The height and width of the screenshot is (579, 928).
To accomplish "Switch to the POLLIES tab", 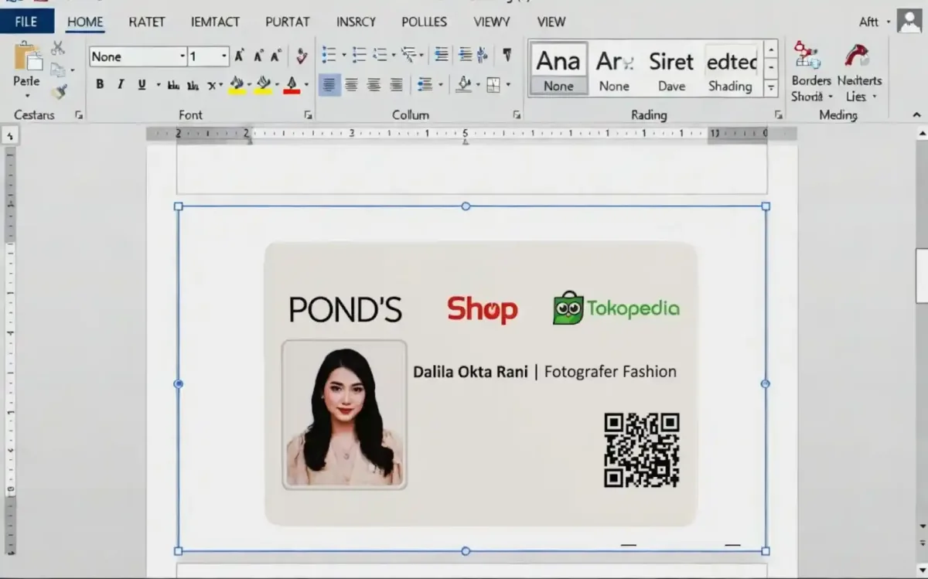I will click(x=425, y=22).
